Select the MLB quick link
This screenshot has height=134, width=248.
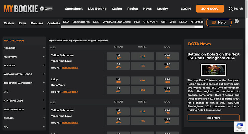96,22
